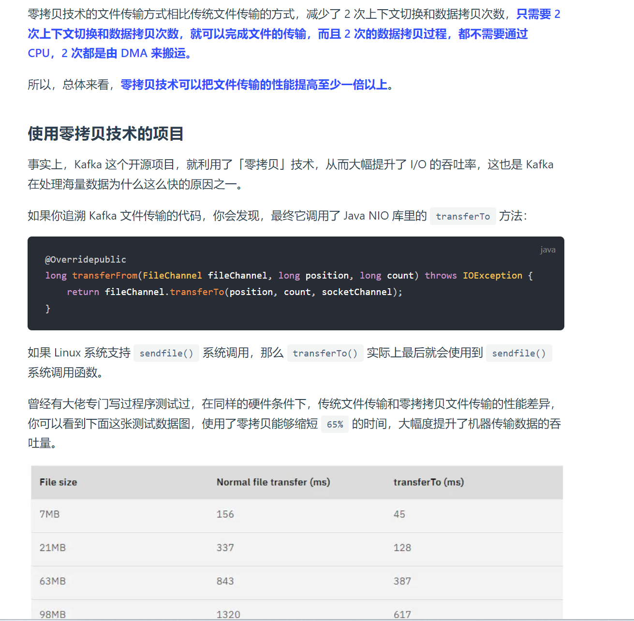Click the Normal file transfer (ms) header
The height and width of the screenshot is (621, 634).
coord(273,482)
